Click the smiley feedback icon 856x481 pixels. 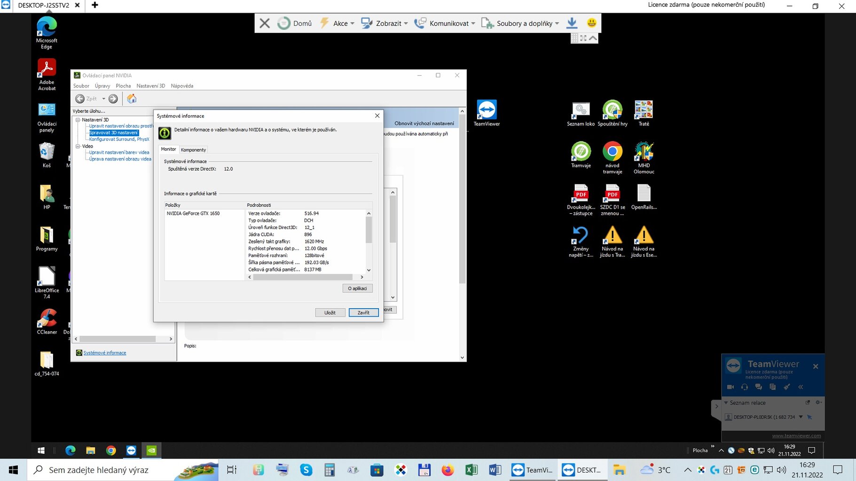[x=591, y=23]
